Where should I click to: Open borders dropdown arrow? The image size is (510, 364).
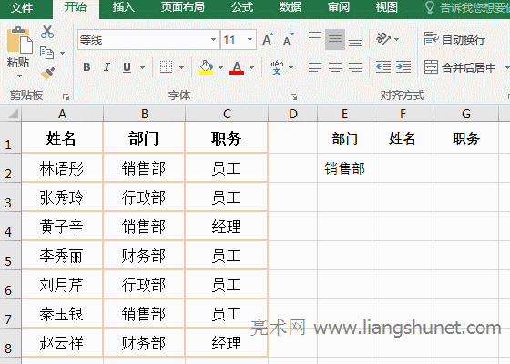click(x=181, y=67)
